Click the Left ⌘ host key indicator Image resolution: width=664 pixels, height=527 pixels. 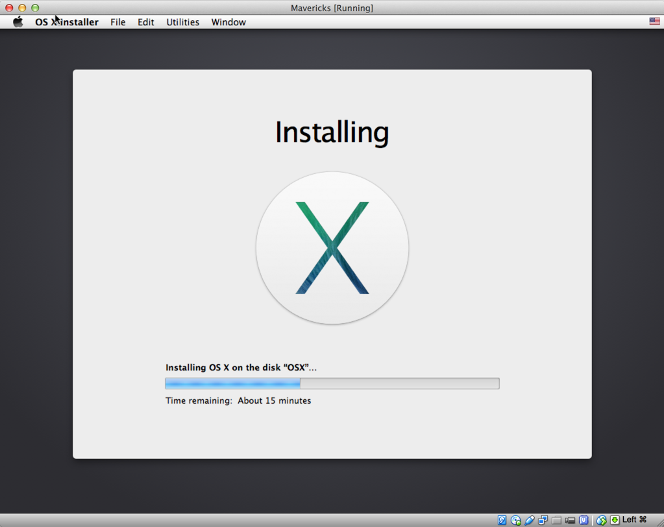coord(634,519)
